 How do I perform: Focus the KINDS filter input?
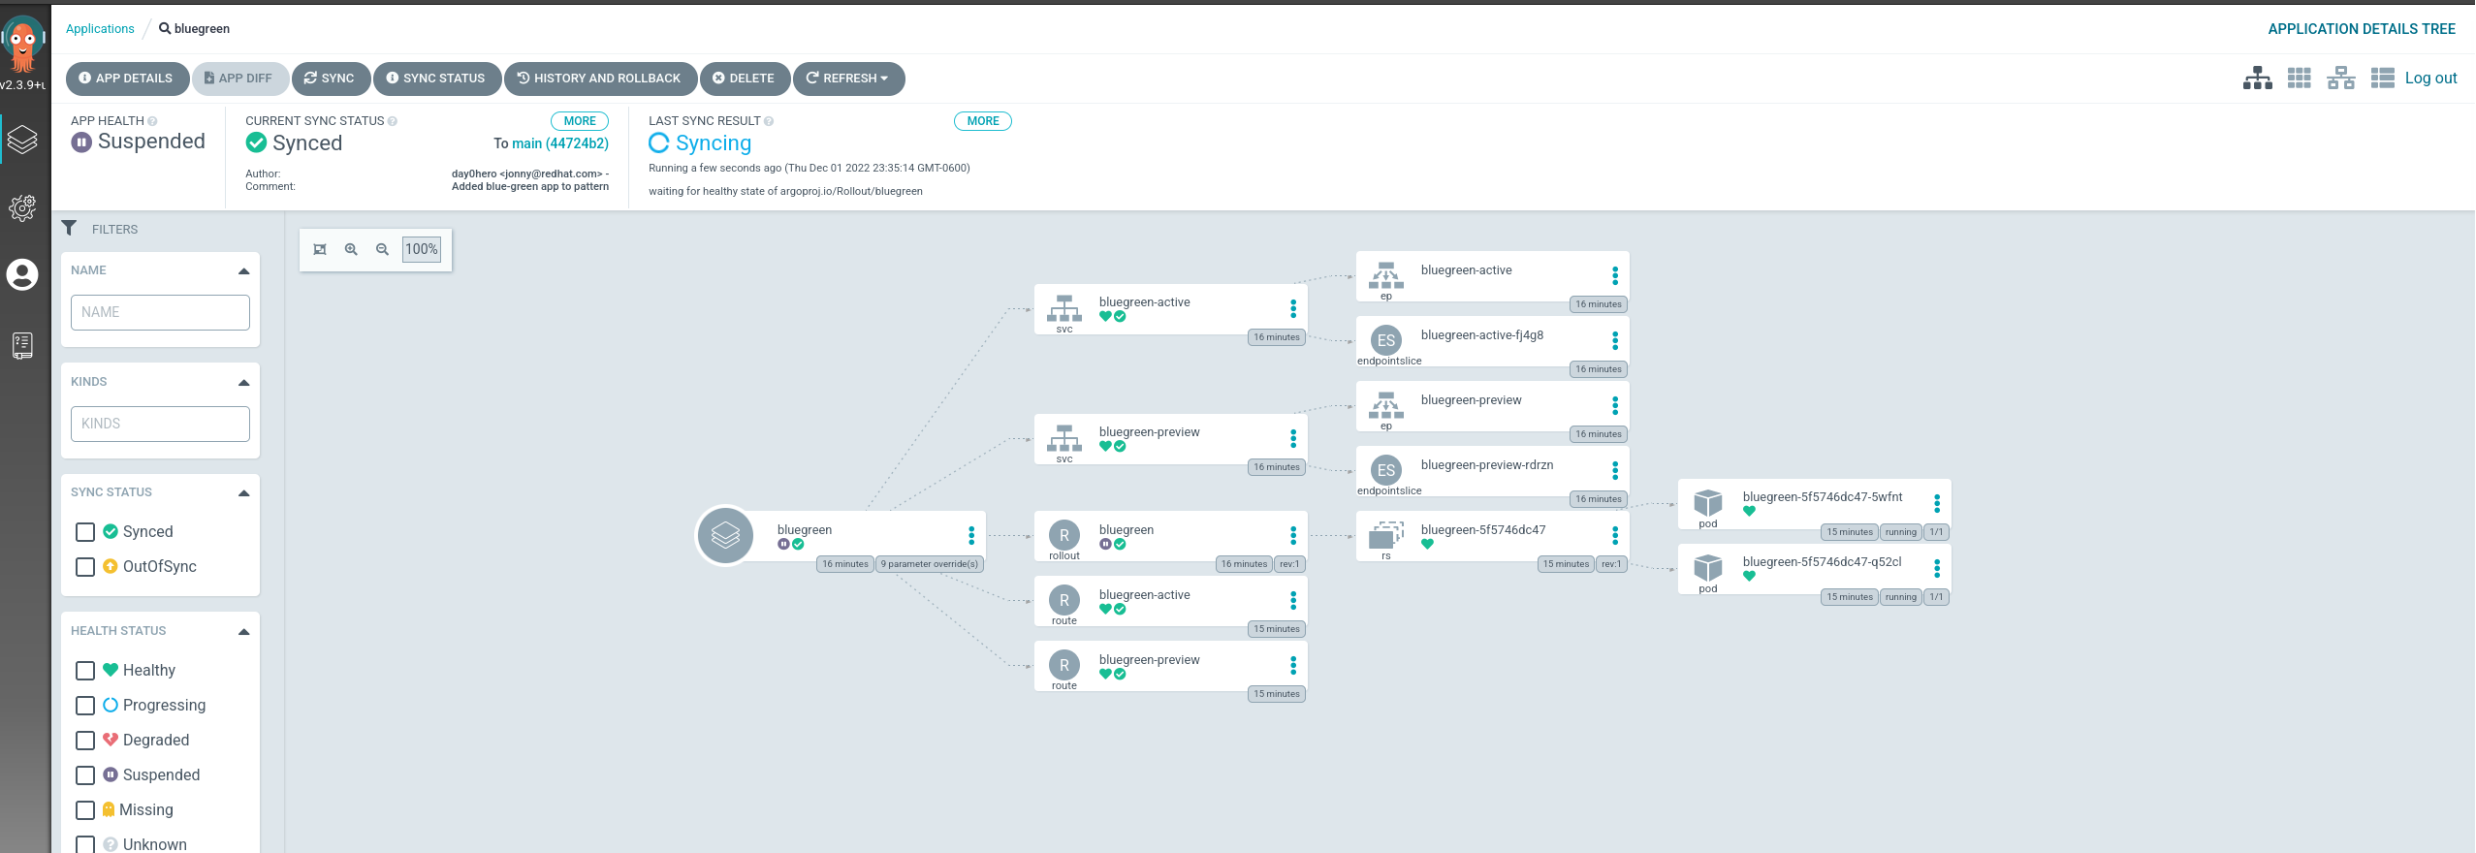pyautogui.click(x=160, y=424)
